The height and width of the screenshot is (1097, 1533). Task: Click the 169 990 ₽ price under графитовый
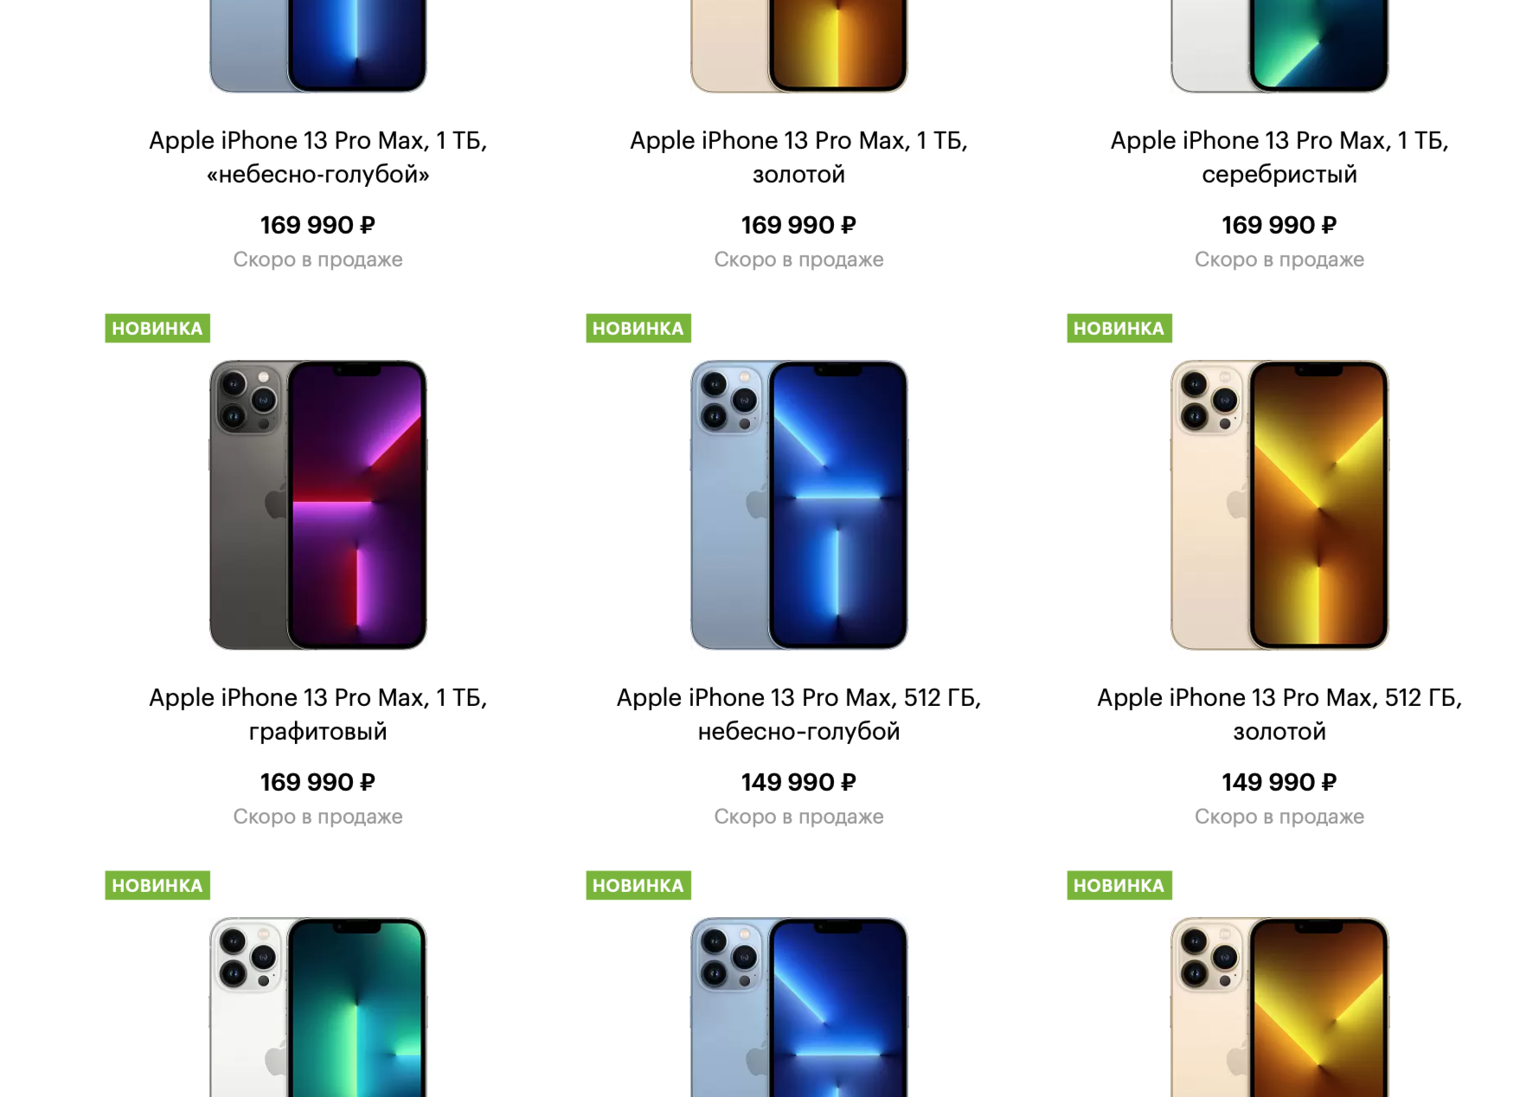pyautogui.click(x=318, y=782)
